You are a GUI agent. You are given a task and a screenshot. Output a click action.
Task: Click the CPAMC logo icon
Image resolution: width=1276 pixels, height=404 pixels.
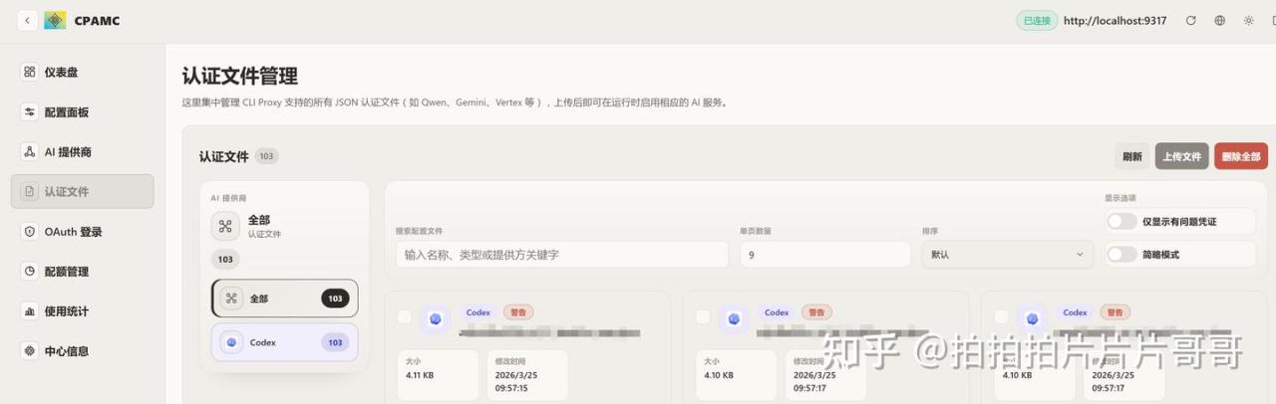(55, 20)
